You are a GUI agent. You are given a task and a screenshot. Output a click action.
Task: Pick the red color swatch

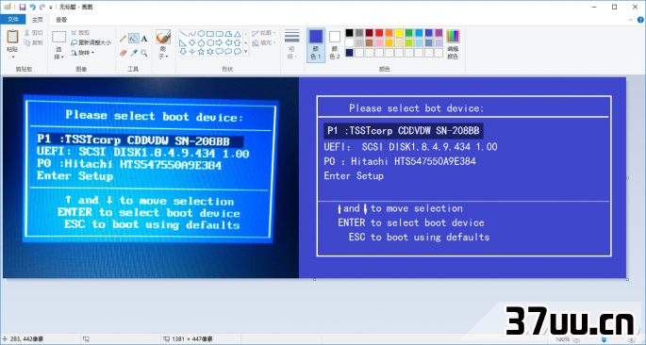tap(379, 33)
